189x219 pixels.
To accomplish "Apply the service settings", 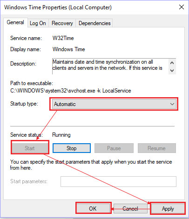I will coord(168,209).
